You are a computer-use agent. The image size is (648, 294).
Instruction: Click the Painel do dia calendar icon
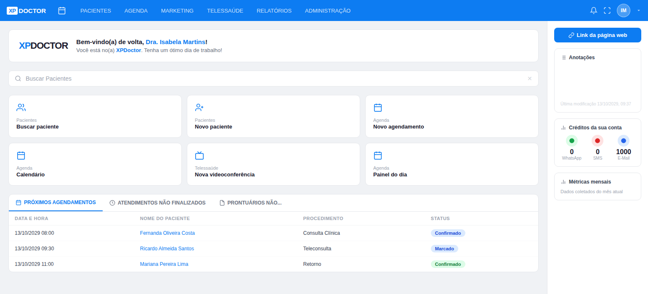click(378, 155)
